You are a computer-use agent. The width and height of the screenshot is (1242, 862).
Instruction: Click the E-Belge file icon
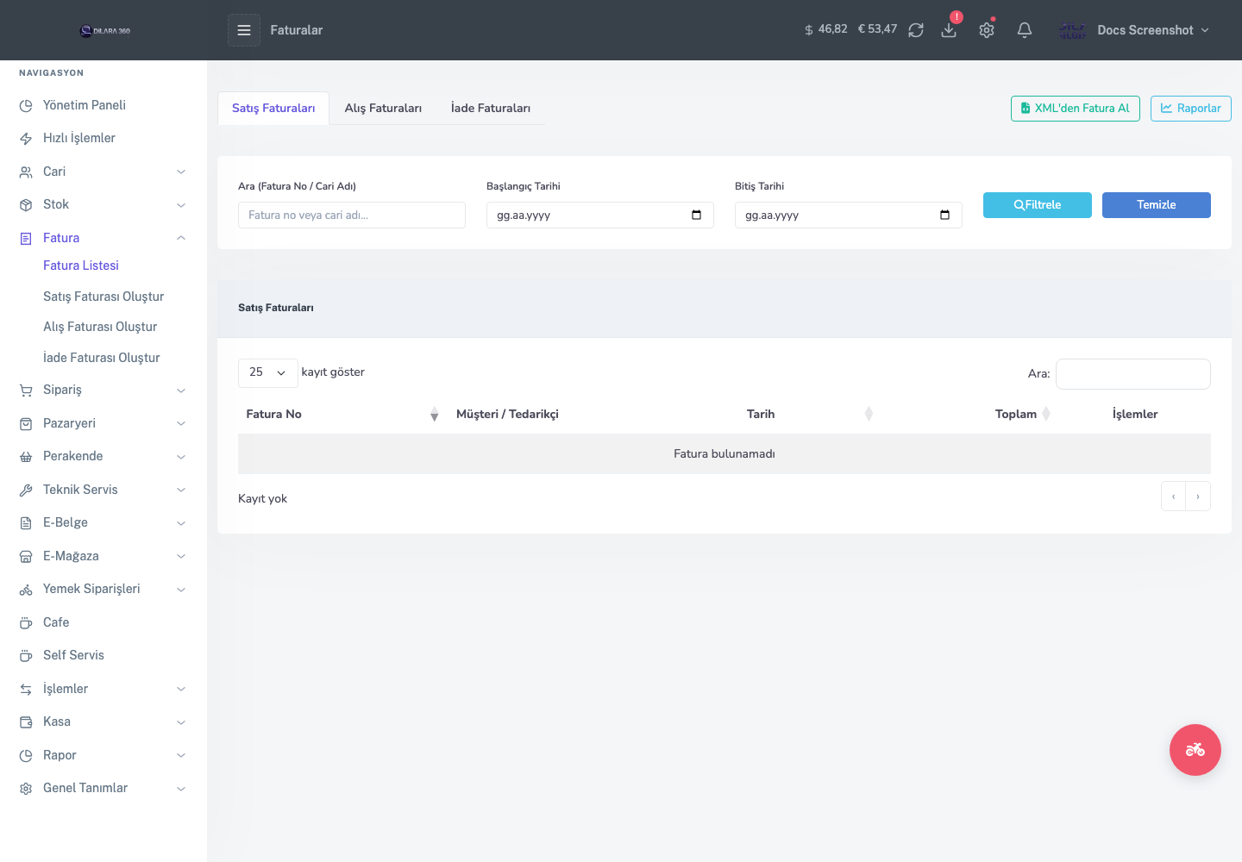pyautogui.click(x=26, y=523)
